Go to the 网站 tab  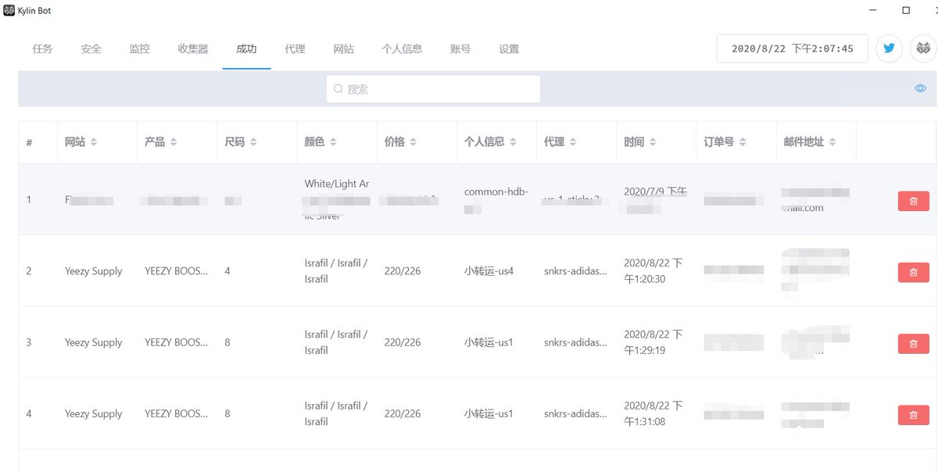click(x=343, y=48)
